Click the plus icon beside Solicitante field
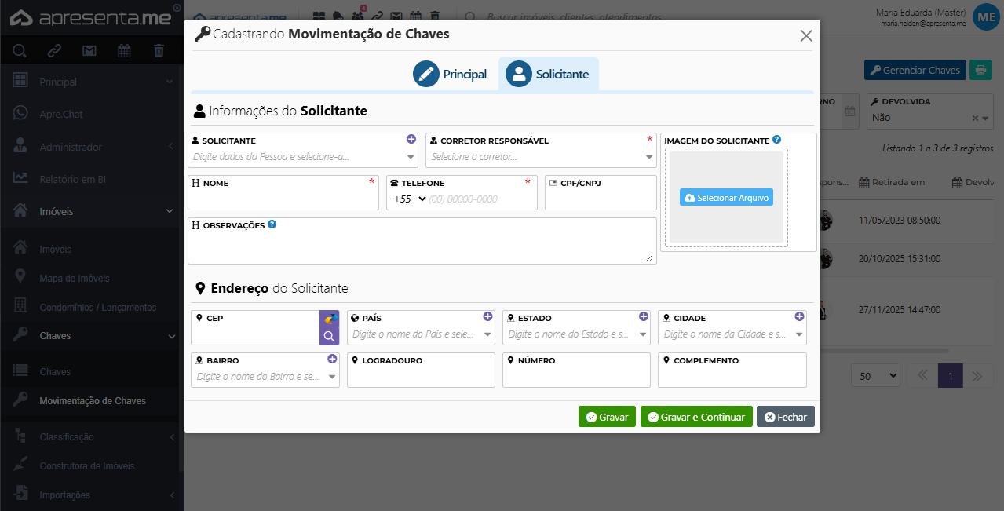Viewport: 1004px width, 511px height. click(411, 139)
